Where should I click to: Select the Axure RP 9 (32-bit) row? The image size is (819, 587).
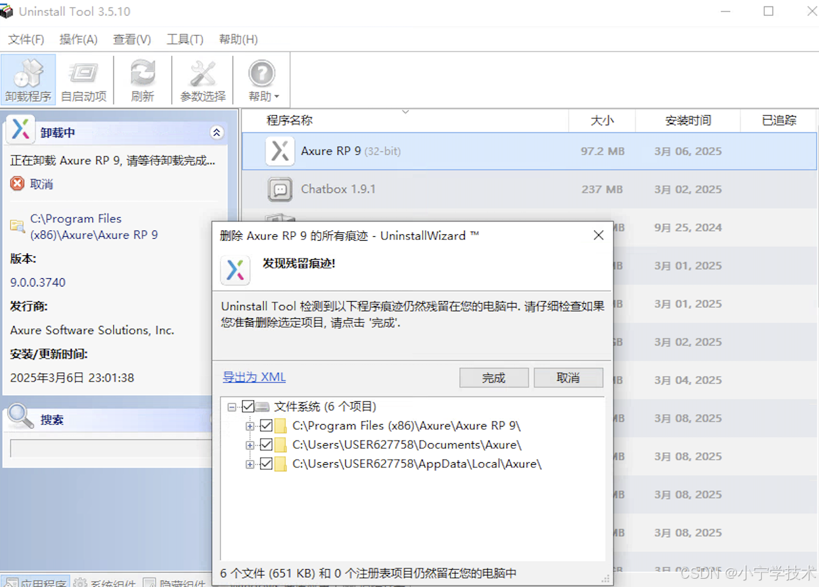coord(529,151)
